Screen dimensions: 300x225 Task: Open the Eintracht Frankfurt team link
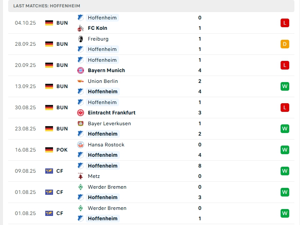(111, 113)
